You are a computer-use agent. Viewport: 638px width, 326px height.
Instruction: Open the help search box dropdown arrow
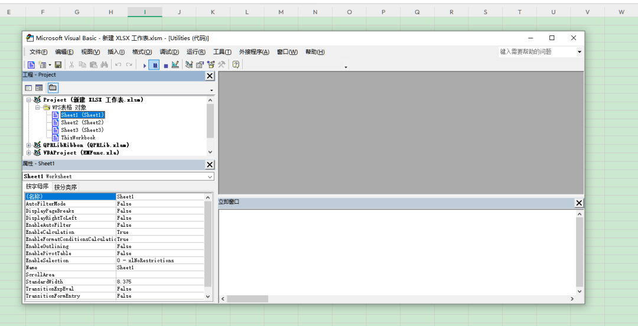point(580,52)
